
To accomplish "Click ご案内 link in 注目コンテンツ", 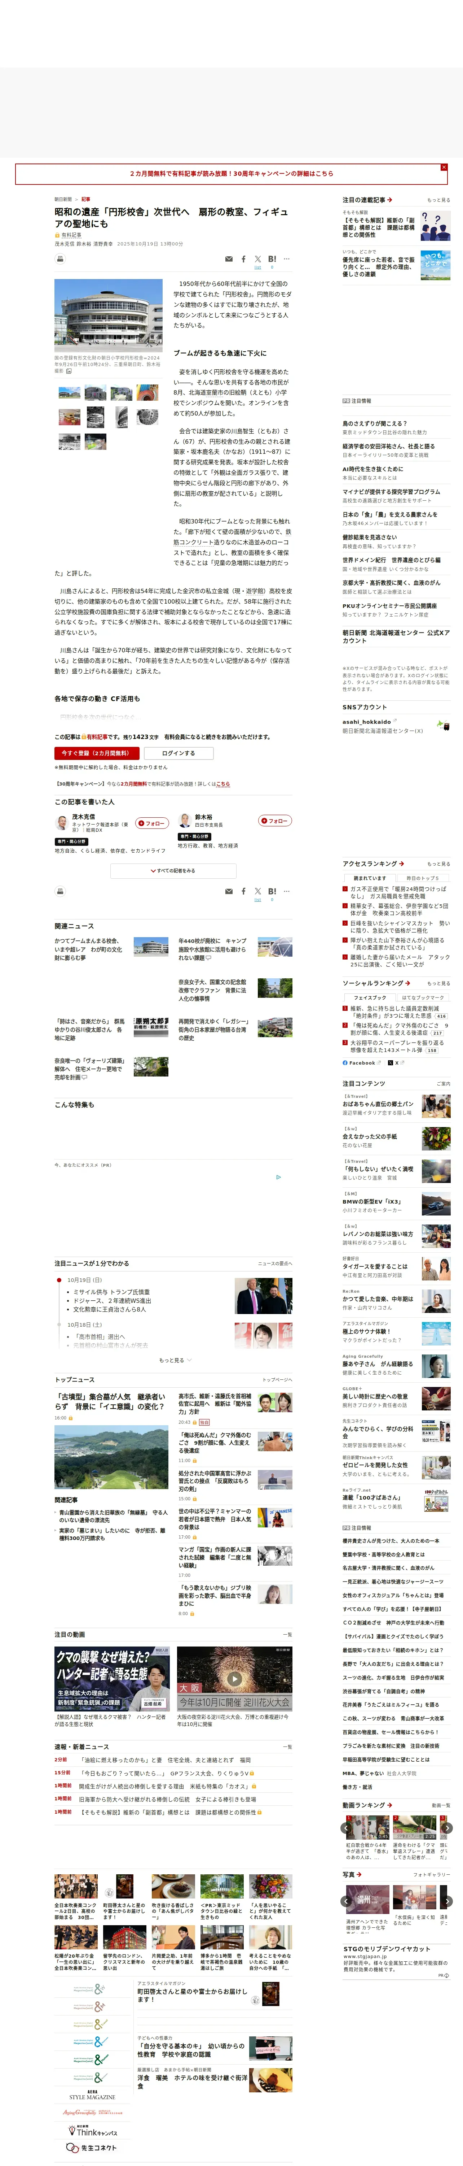I will pos(443,1084).
